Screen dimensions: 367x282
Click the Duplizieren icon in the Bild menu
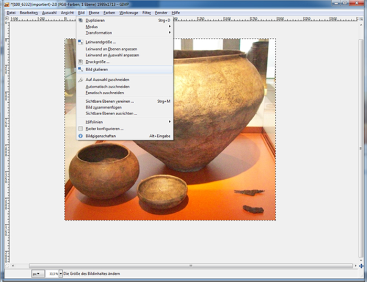coord(81,20)
